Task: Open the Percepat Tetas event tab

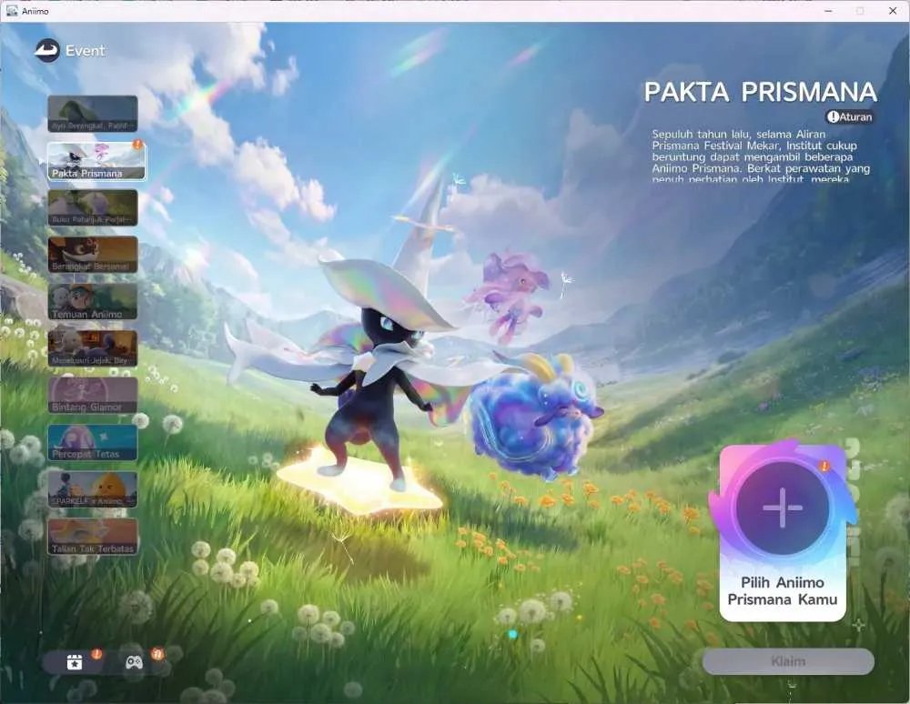Action: 93,442
